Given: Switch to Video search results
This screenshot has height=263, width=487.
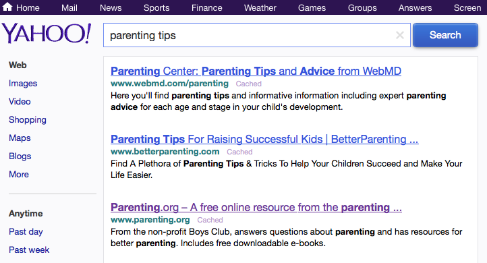Looking at the screenshot, I should click(x=20, y=102).
